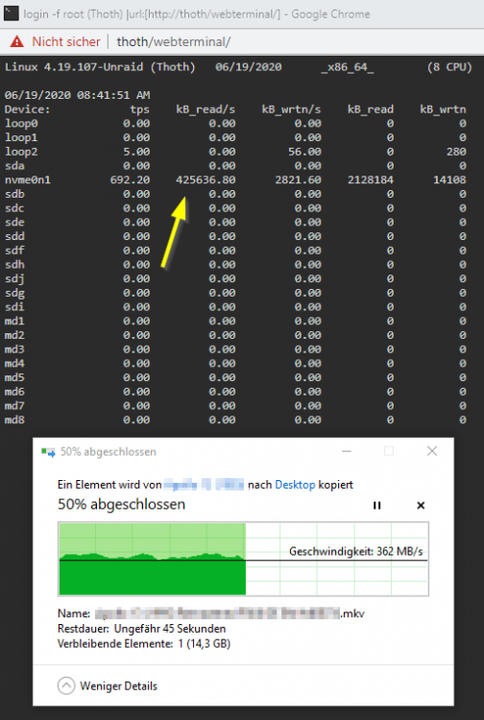Image resolution: width=484 pixels, height=720 pixels.
Task: Click the md8 device name
Action: coord(14,420)
